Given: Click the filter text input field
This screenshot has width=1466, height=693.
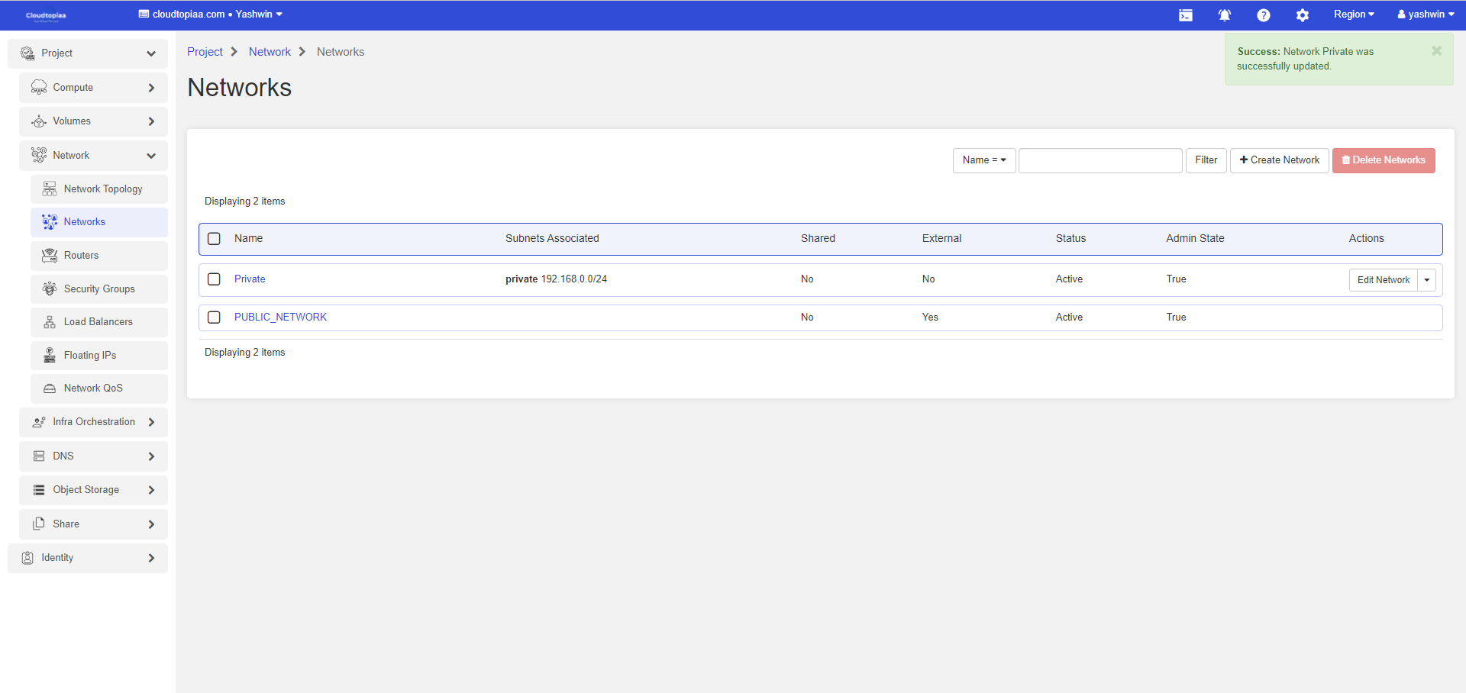Looking at the screenshot, I should (1099, 160).
